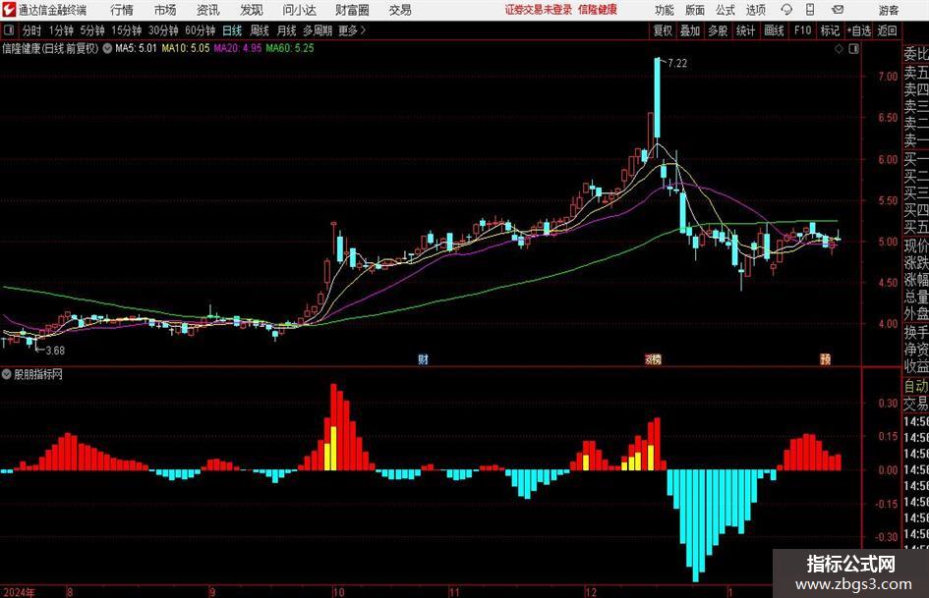Toggle the left sidebar panel icon
929x598 pixels.
pos(9,30)
